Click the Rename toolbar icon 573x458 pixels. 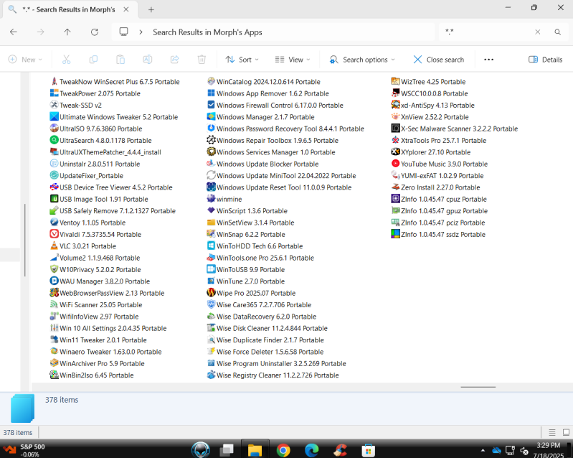(x=148, y=60)
